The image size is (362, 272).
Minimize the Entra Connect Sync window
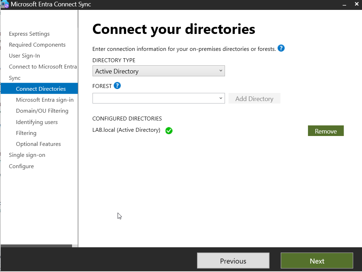[344, 4]
